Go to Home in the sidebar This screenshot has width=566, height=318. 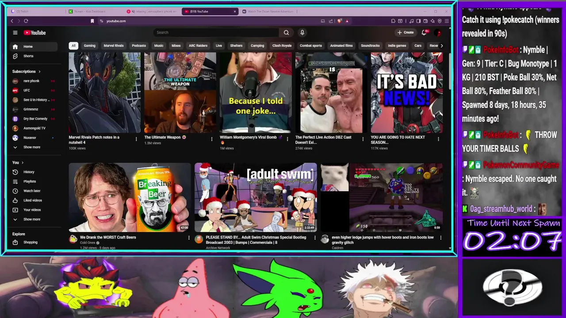(34, 46)
